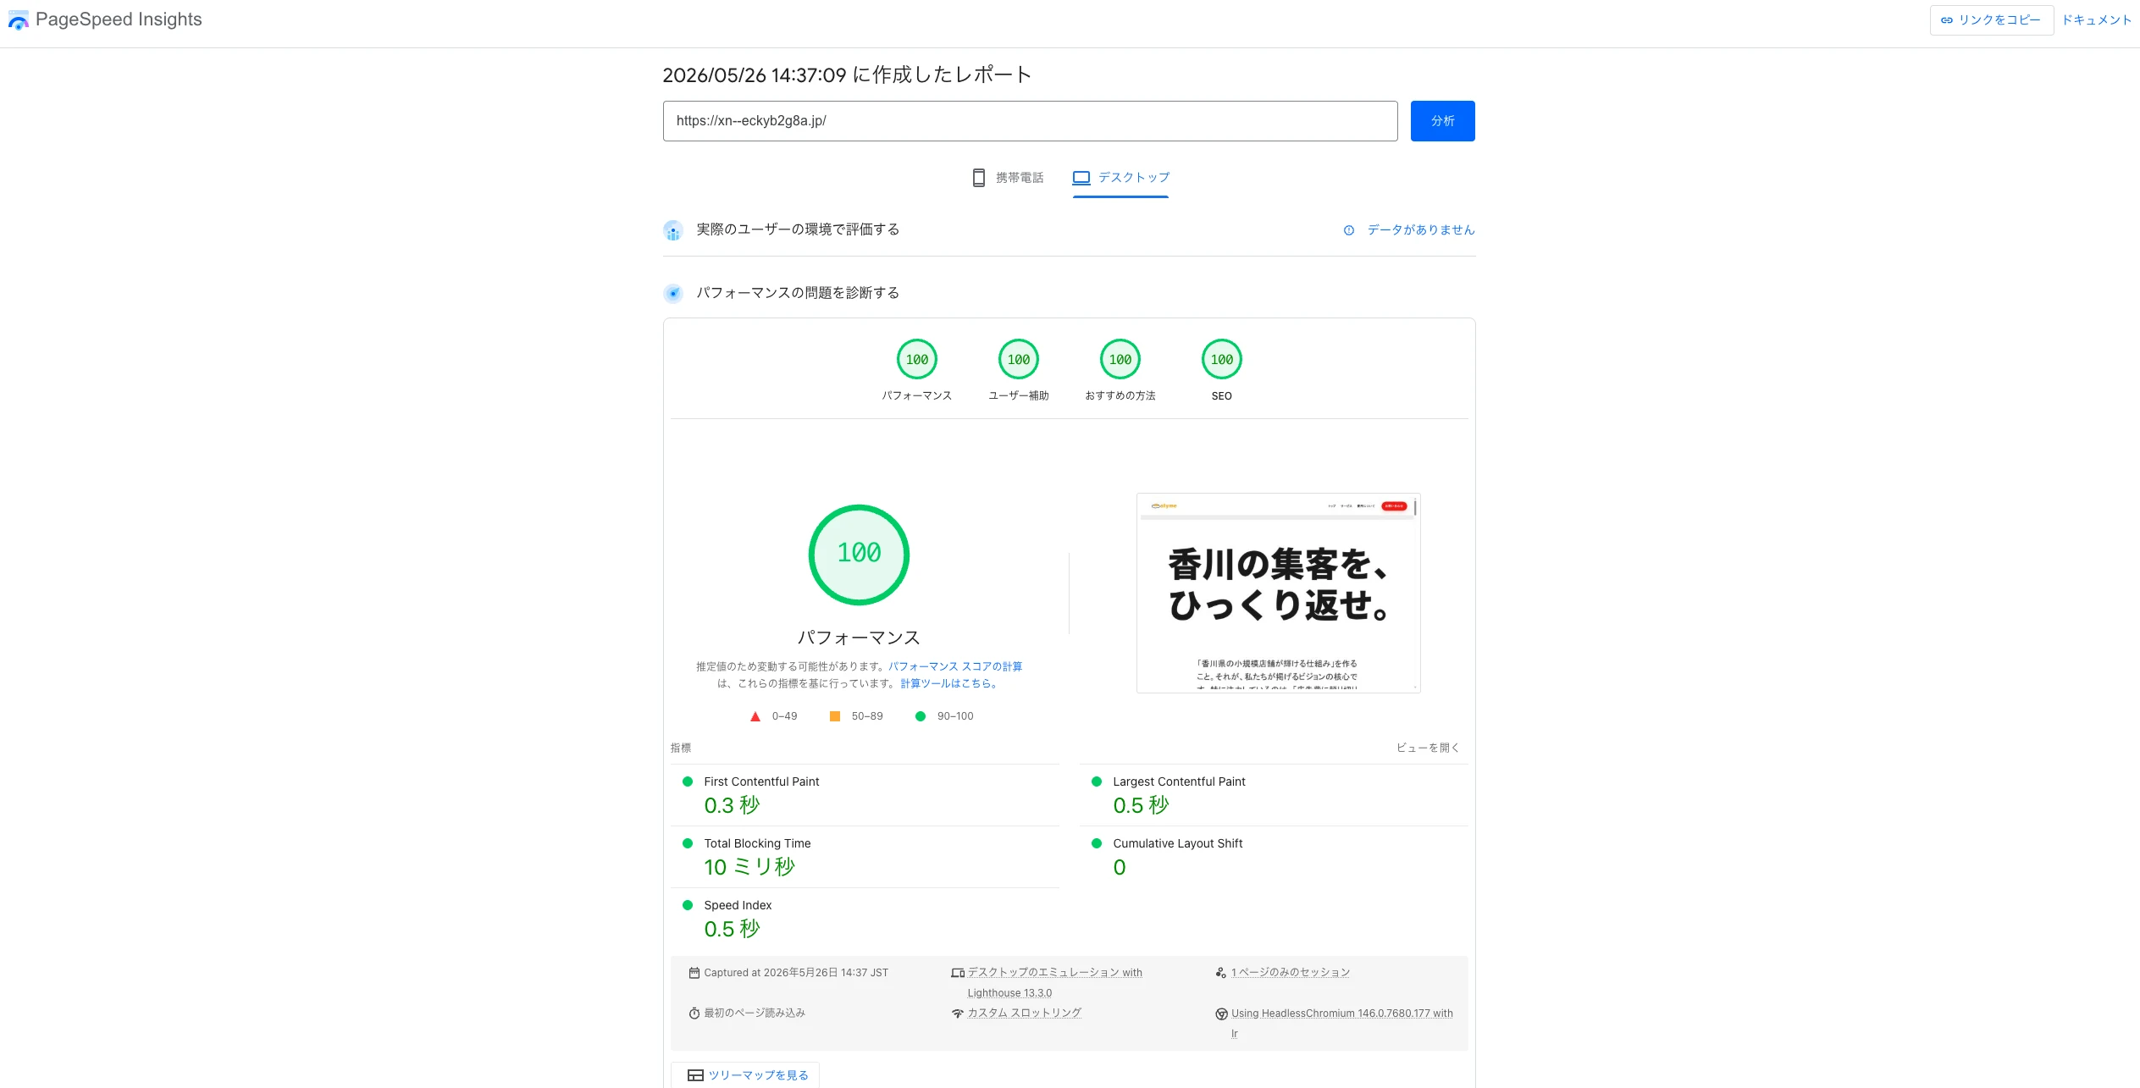Click the Speed Index value 0.5 秒

(732, 929)
